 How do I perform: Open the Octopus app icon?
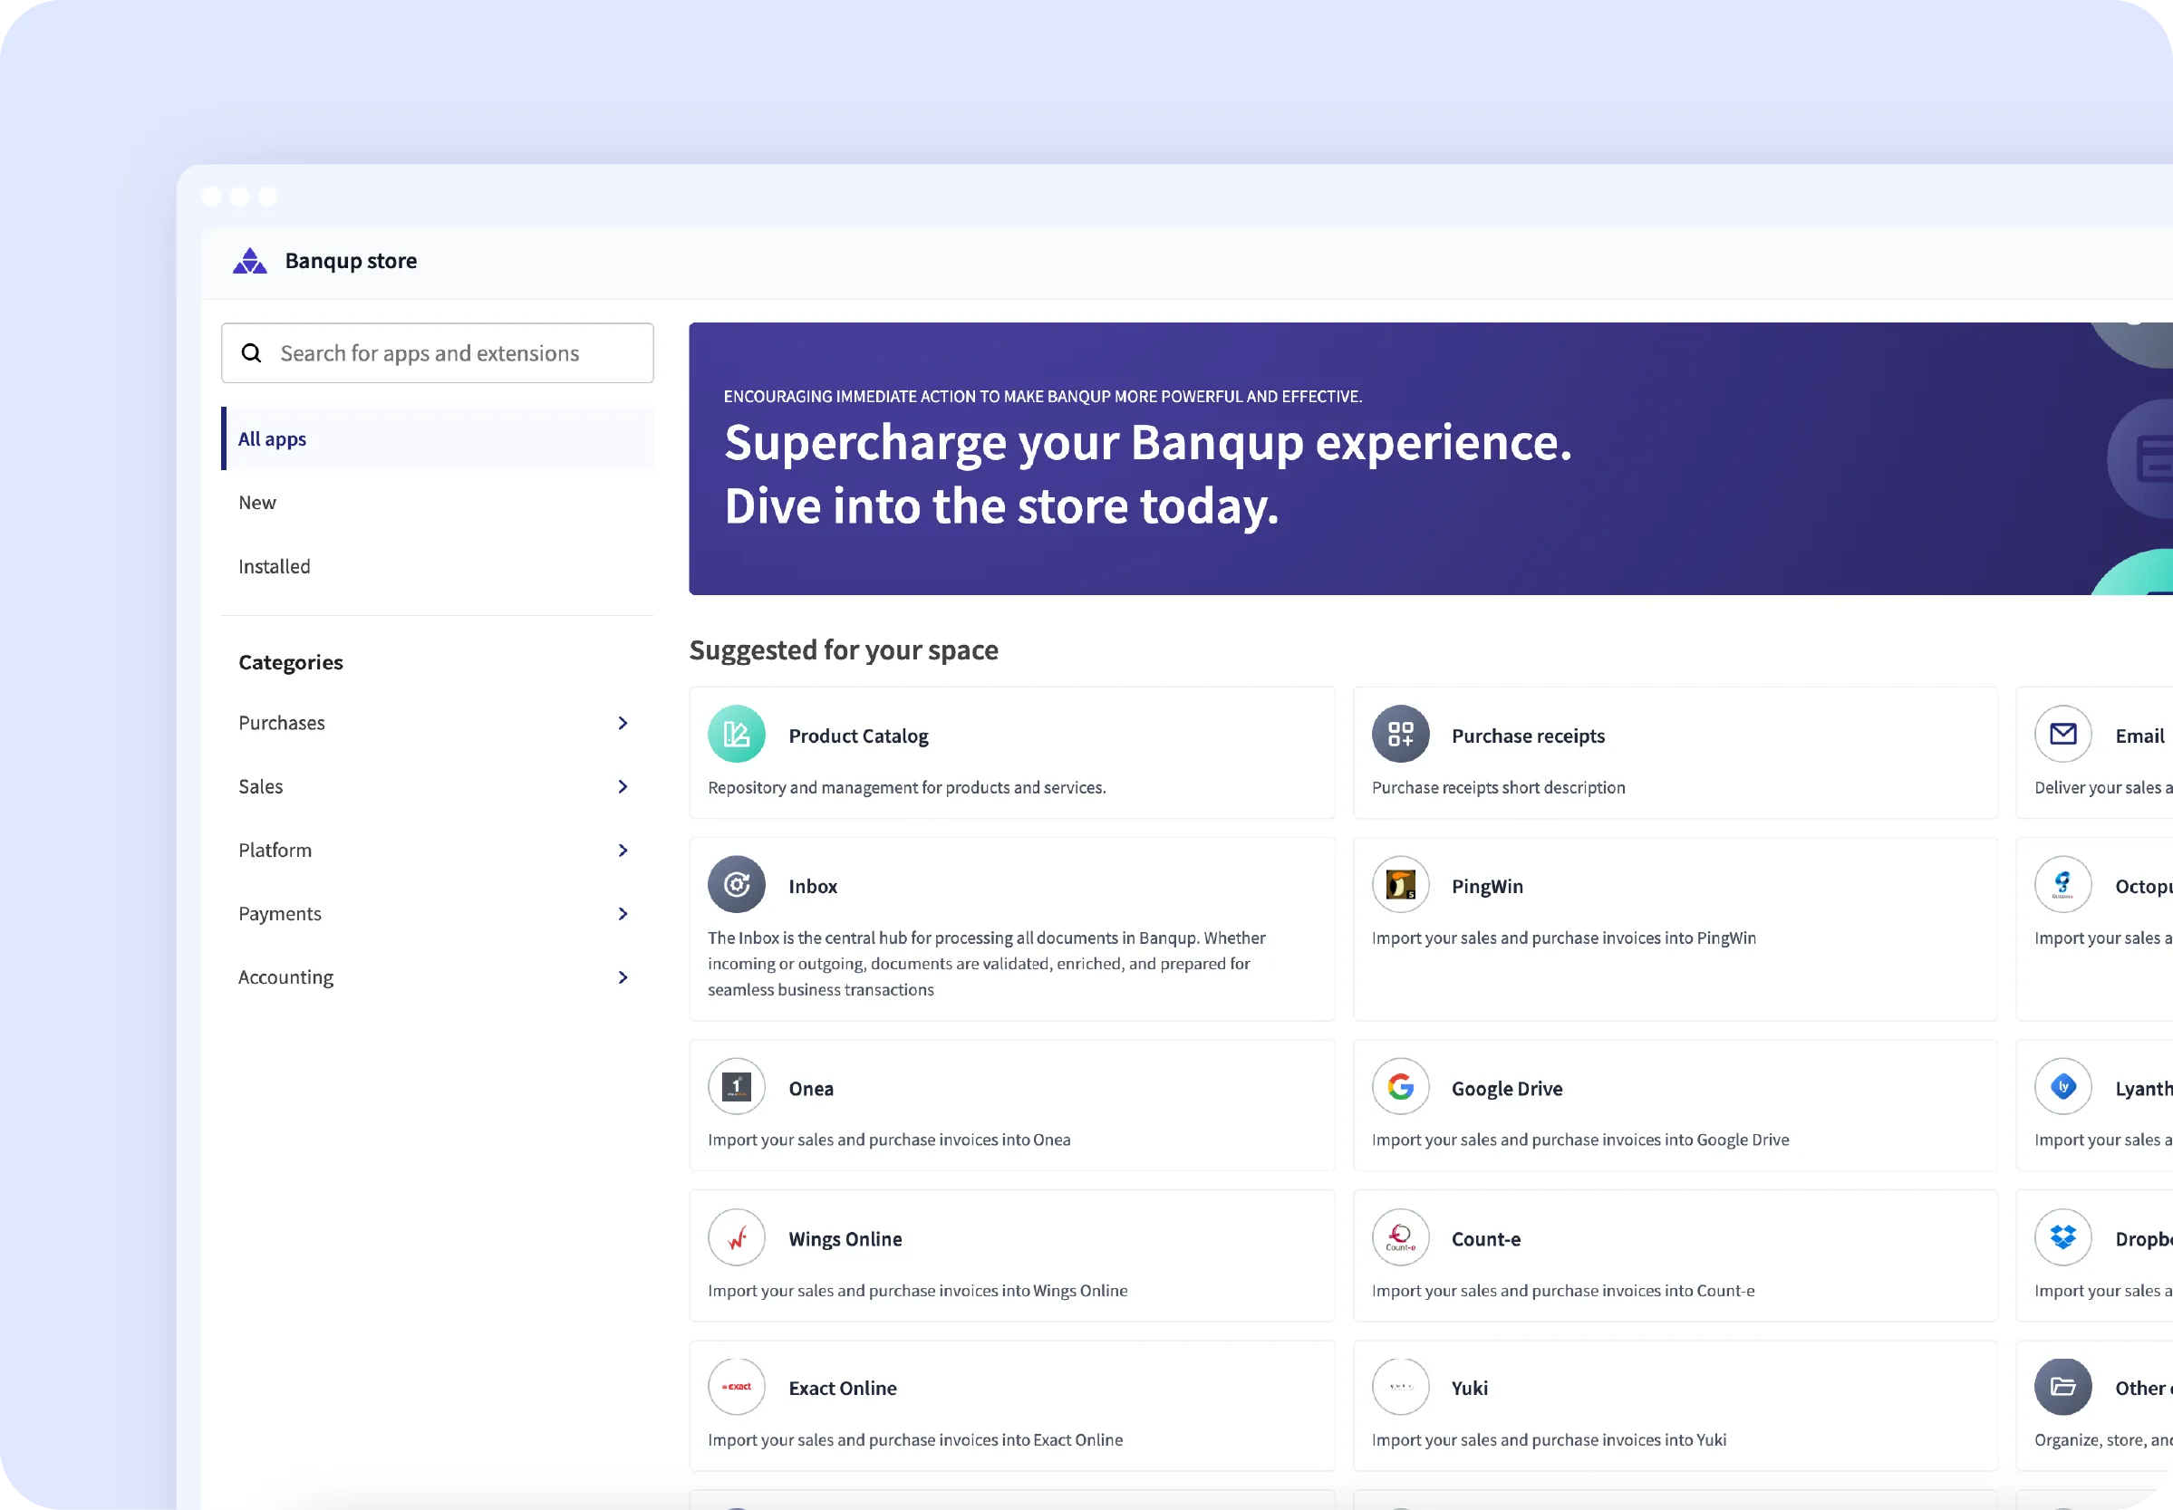click(x=2063, y=885)
